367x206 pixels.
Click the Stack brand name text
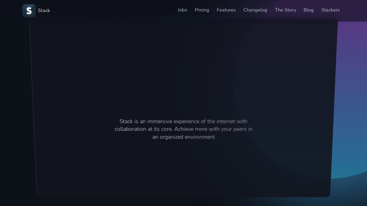pos(44,10)
